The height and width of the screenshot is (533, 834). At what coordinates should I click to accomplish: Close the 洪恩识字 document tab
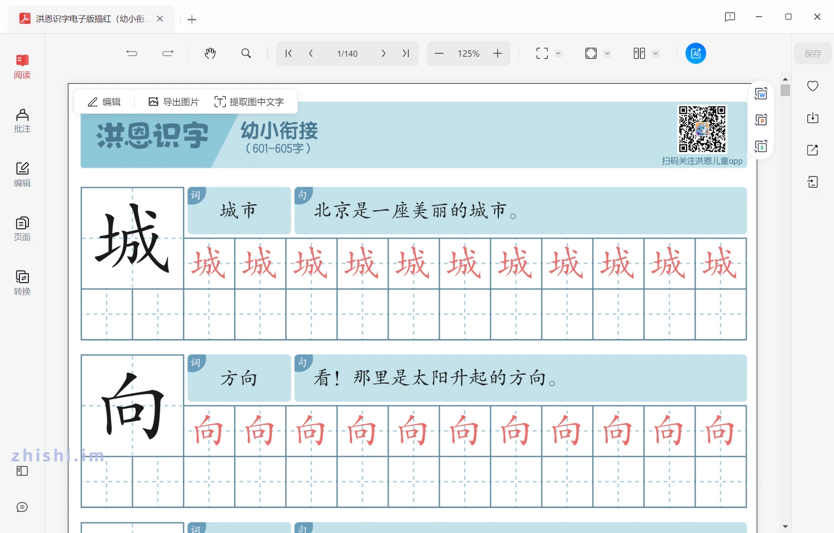pos(160,19)
